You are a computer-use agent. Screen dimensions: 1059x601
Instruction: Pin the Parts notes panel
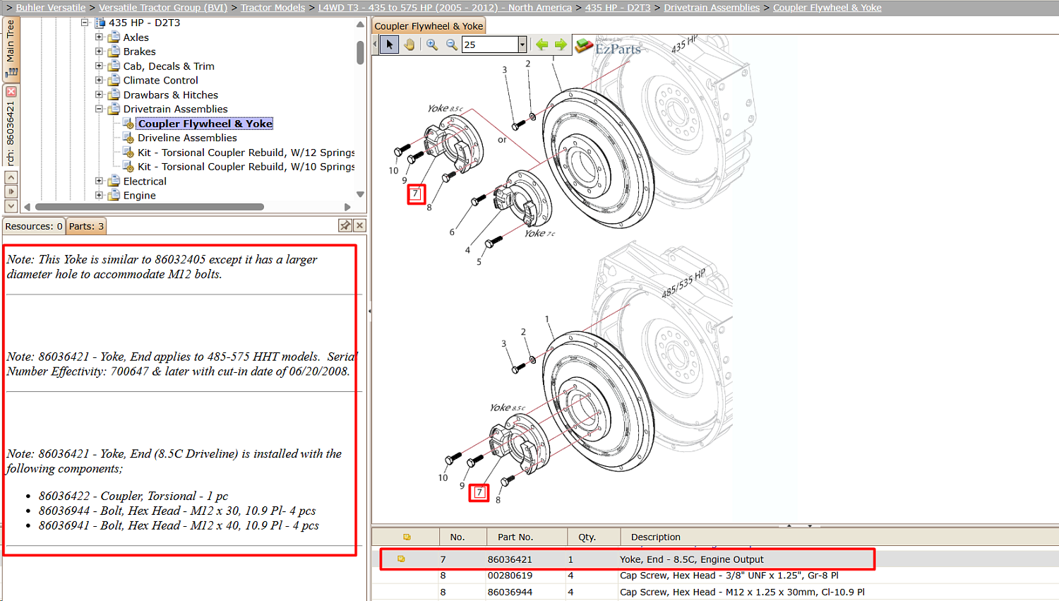click(x=345, y=225)
